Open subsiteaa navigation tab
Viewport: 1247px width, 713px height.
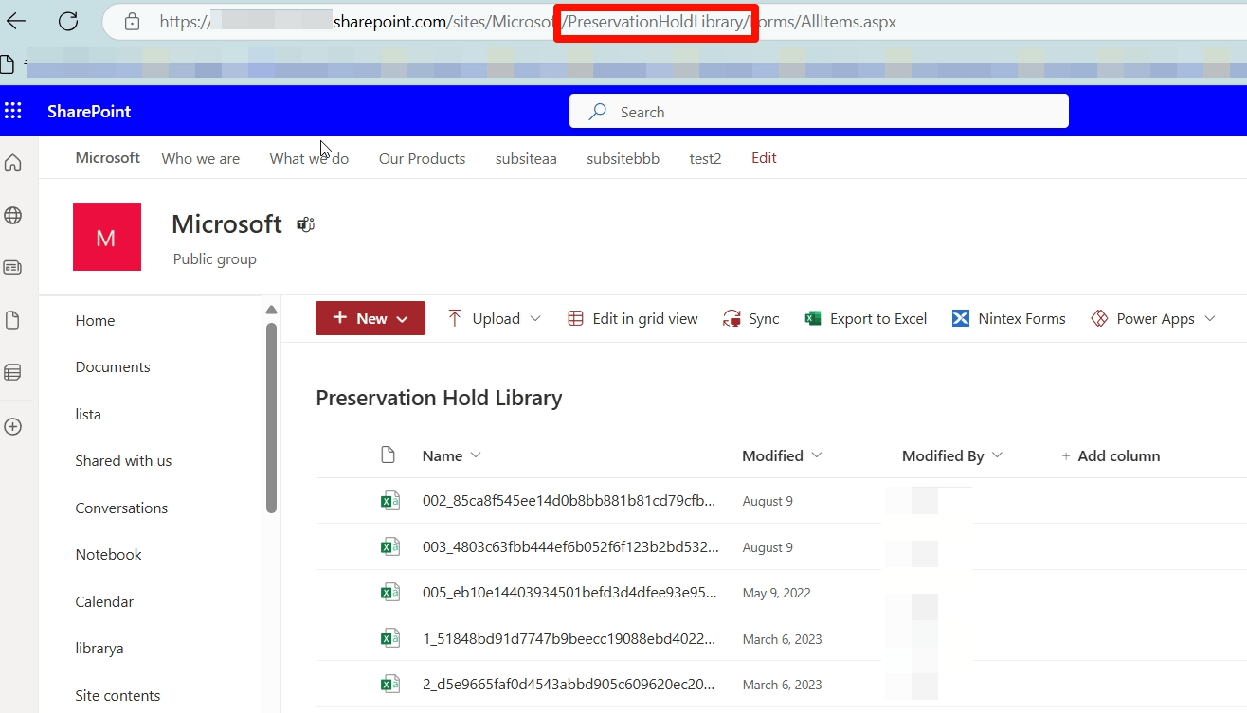click(526, 158)
